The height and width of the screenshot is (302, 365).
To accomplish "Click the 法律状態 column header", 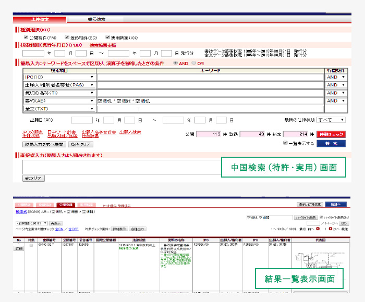I will pyautogui.click(x=139, y=240).
